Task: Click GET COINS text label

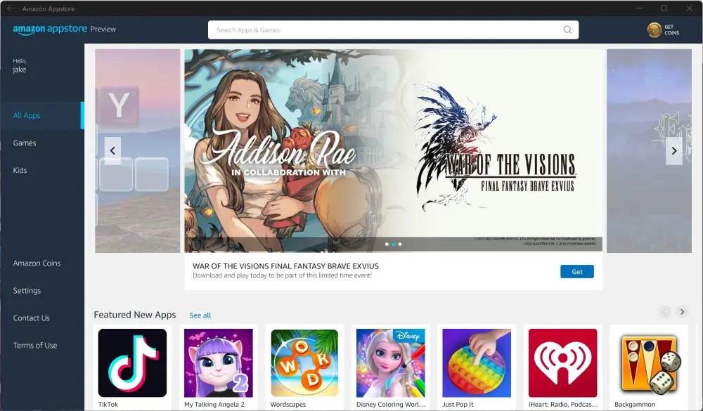Action: click(x=671, y=30)
